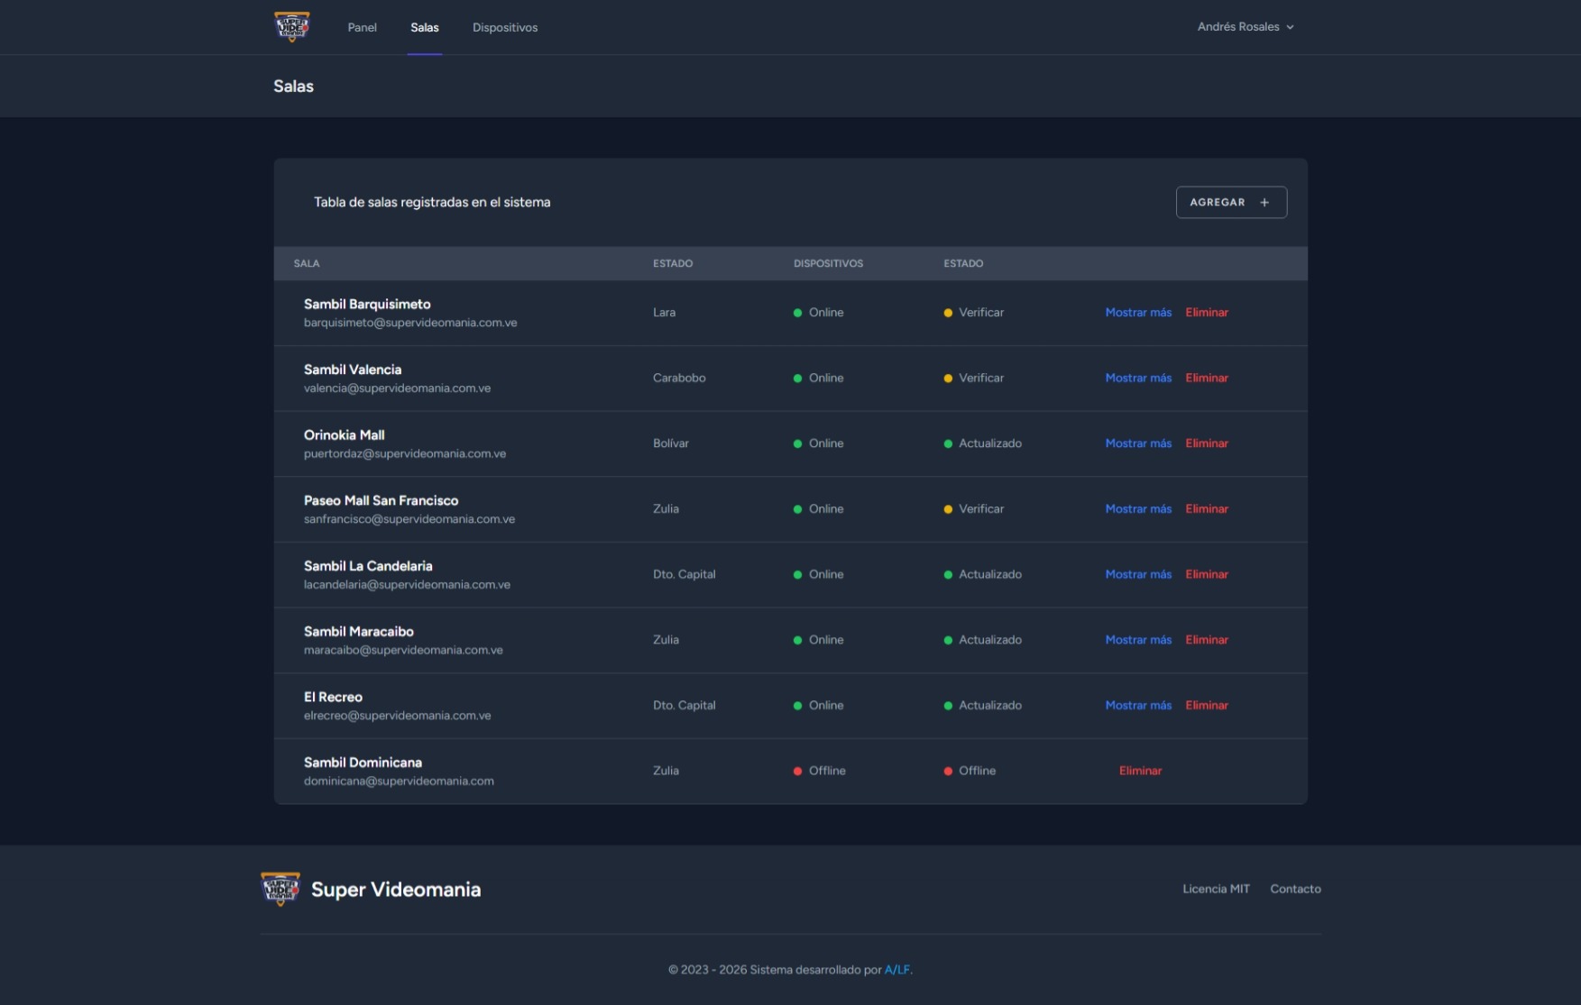This screenshot has height=1005, width=1581.
Task: Open the Contacto footer link
Action: [1295, 889]
